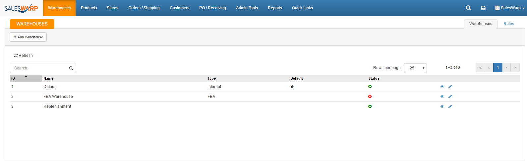The height and width of the screenshot is (163, 527).
Task: Open the PO / Receiving menu
Action: (x=212, y=8)
